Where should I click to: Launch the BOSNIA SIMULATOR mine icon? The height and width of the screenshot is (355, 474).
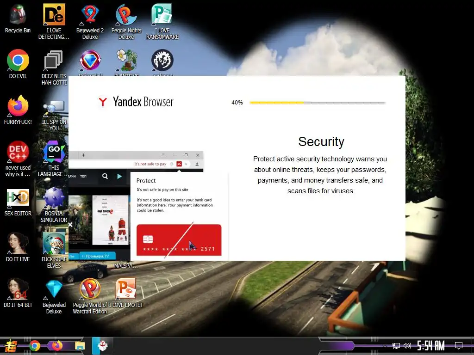point(54,205)
